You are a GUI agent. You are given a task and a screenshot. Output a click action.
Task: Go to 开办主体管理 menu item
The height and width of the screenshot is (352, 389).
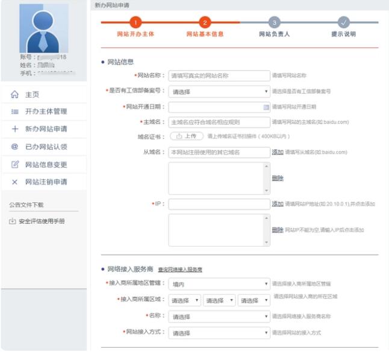(x=44, y=112)
